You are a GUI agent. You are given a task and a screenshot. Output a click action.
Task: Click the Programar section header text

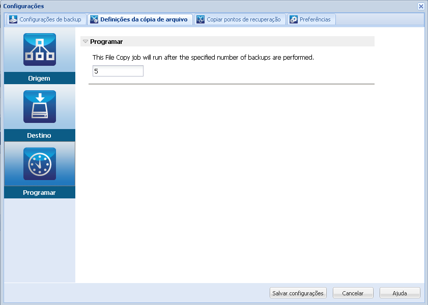tap(106, 42)
